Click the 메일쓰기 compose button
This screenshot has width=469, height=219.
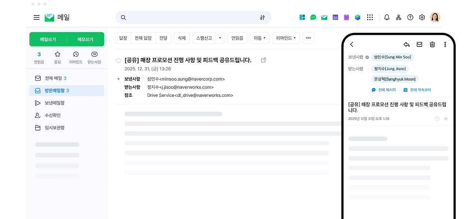(48, 39)
